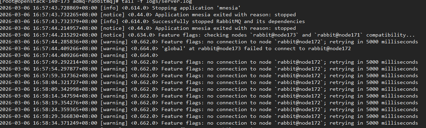
Task: Click the log line timestamped 16:58:04.321727
Action: click(209, 82)
